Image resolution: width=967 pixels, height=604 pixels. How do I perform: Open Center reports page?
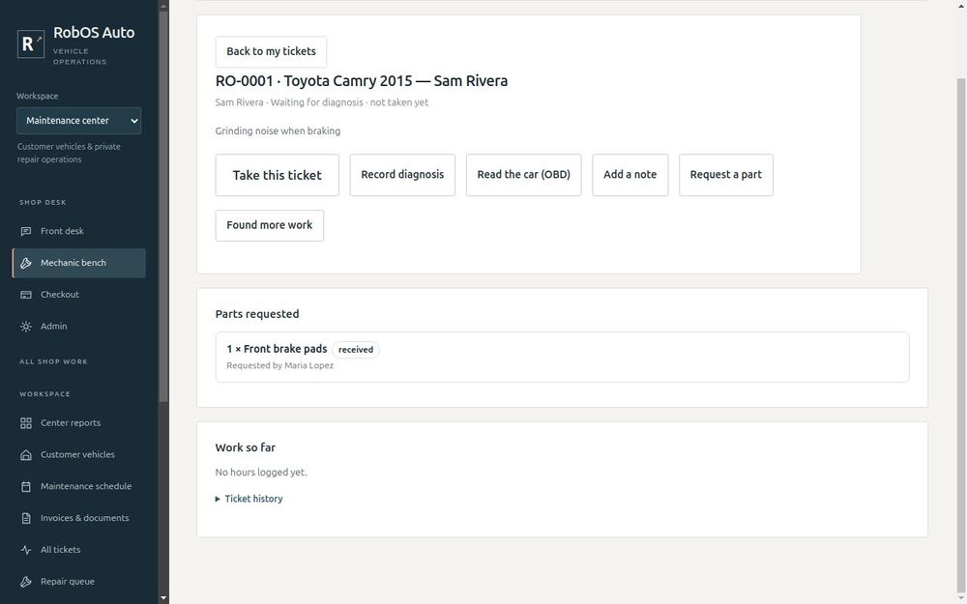pyautogui.click(x=79, y=423)
